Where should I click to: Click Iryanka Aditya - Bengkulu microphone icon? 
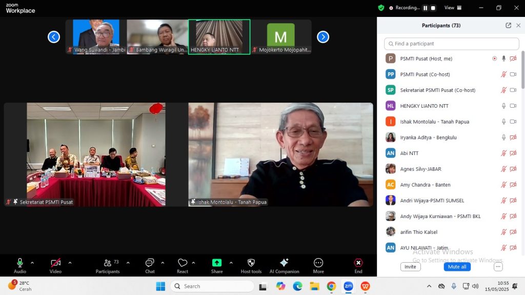[503, 137]
